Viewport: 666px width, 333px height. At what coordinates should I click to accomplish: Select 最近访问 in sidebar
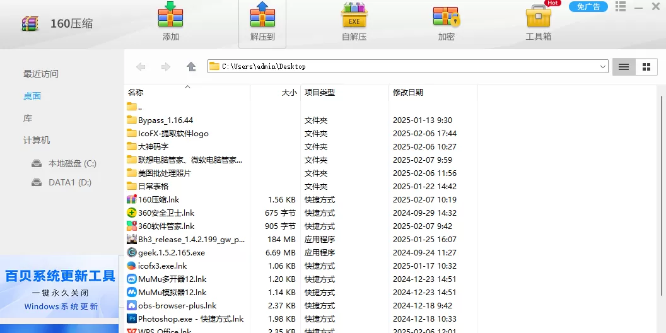pyautogui.click(x=41, y=74)
